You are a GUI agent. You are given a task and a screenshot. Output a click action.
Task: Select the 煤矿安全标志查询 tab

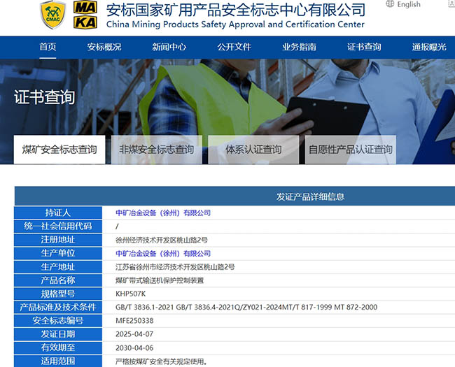[x=59, y=150]
